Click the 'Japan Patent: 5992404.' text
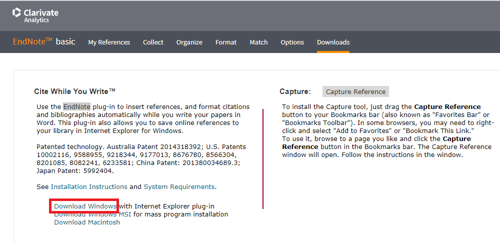The image size is (500, 243). tap(75, 170)
